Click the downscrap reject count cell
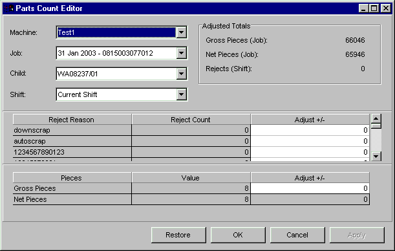This screenshot has width=395, height=251. click(x=191, y=130)
